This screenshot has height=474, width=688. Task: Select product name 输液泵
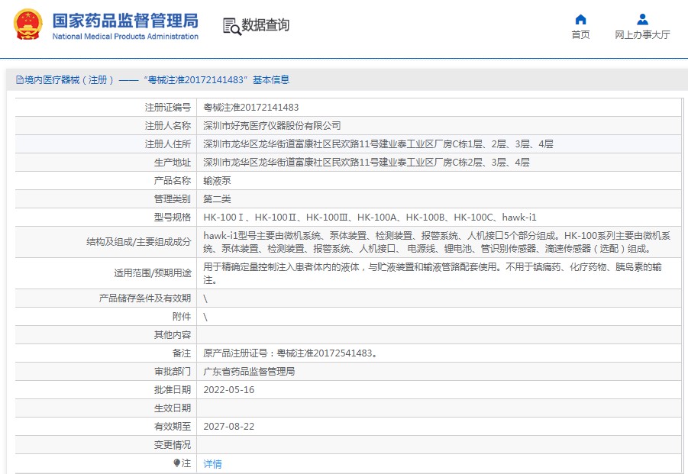click(217, 181)
